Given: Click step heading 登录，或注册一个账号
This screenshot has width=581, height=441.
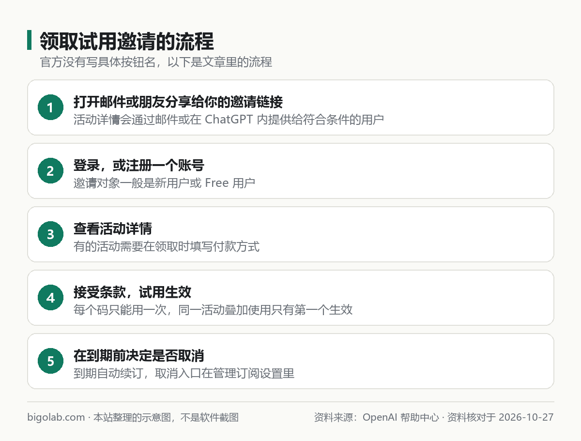Looking at the screenshot, I should pos(139,166).
